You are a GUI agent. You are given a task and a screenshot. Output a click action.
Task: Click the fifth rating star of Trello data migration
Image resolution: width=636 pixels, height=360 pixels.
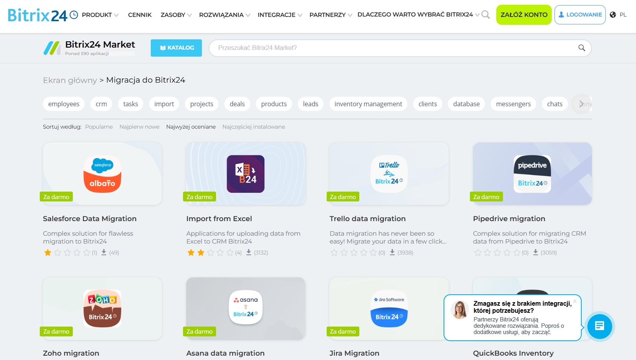click(373, 253)
